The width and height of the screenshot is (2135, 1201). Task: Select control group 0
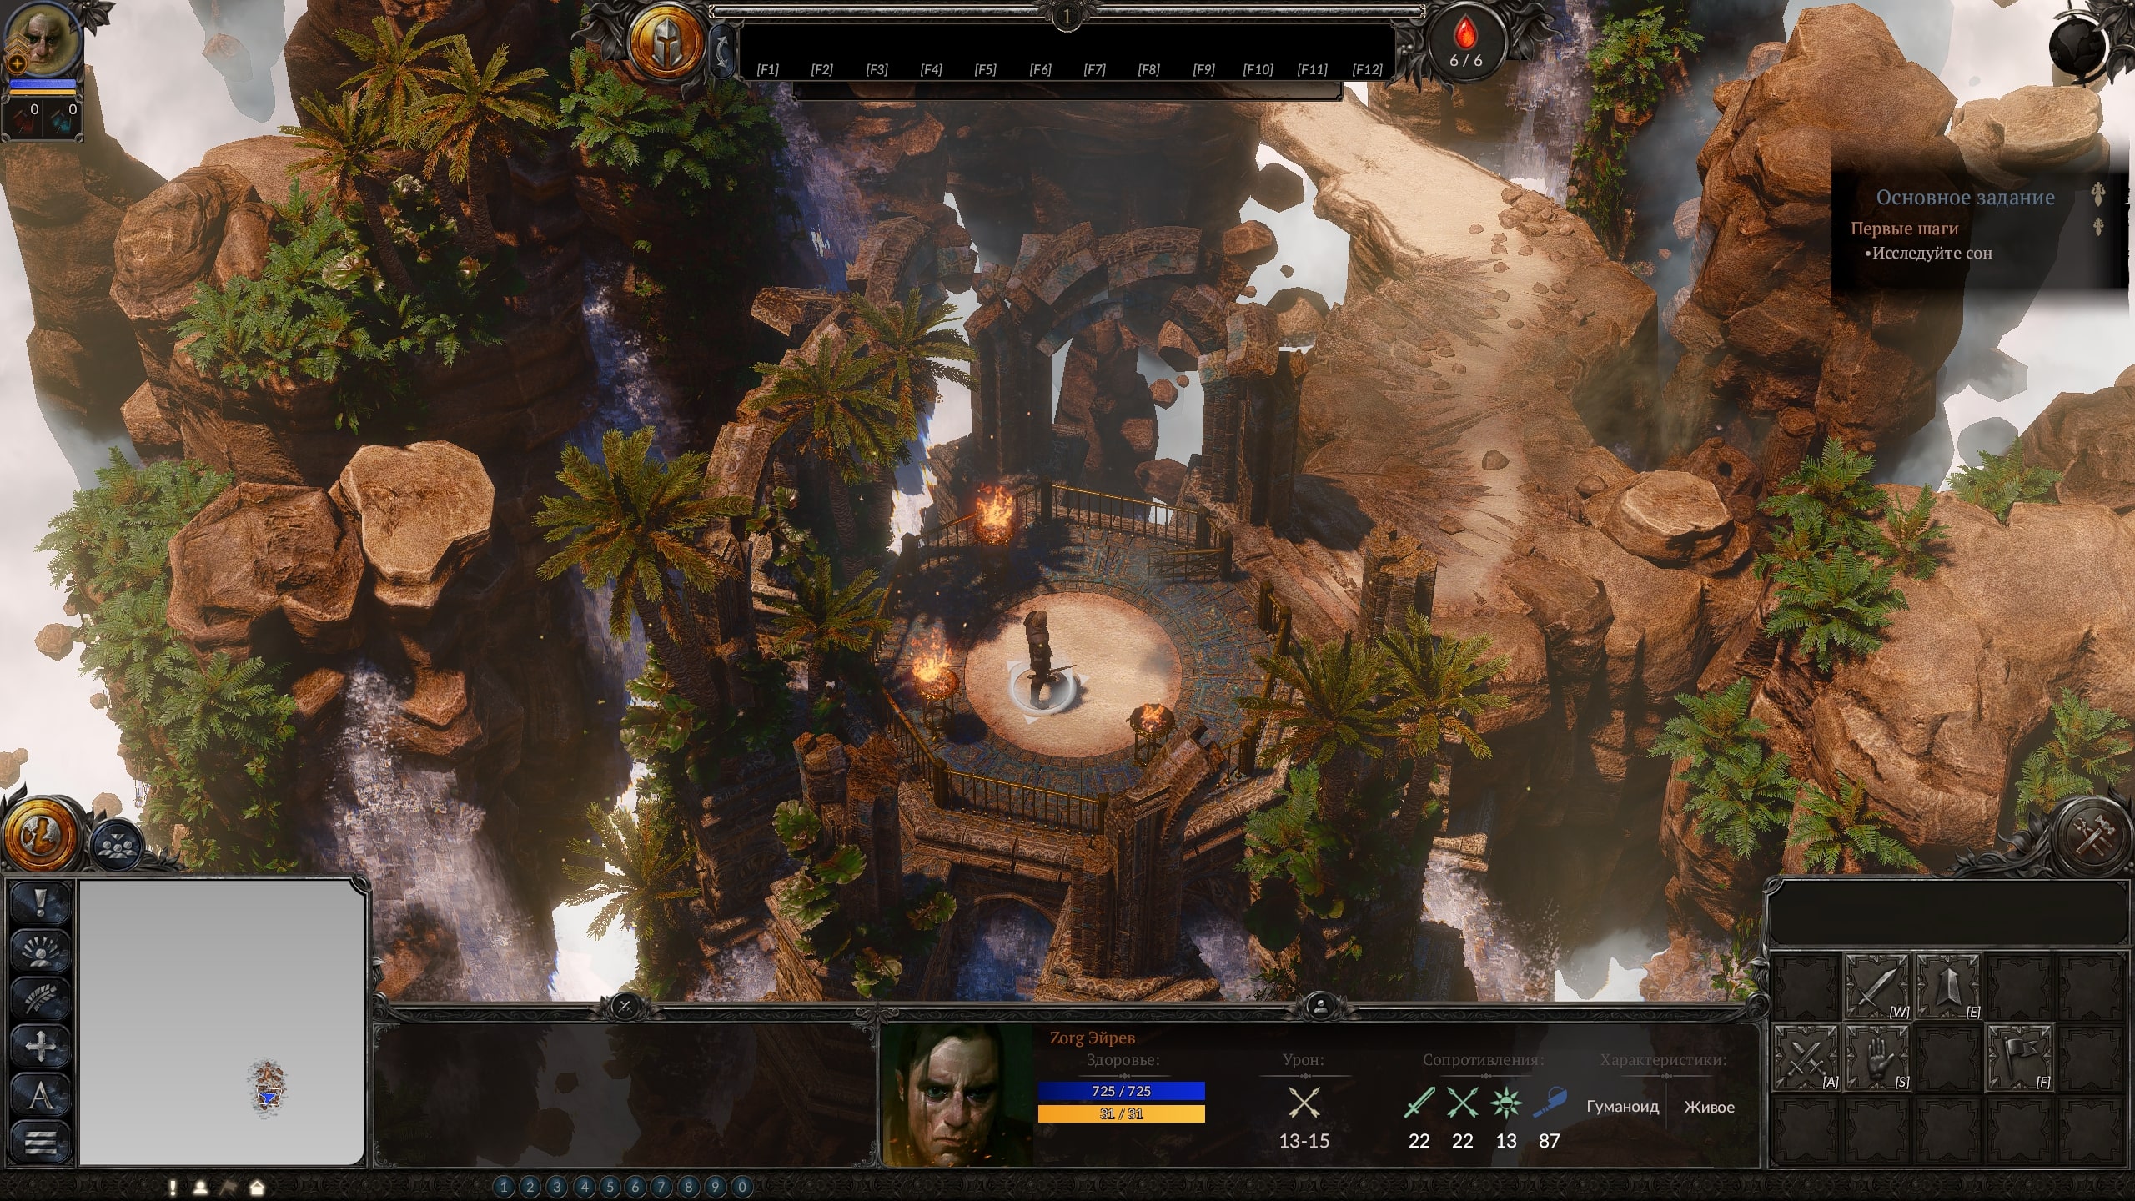(741, 1187)
